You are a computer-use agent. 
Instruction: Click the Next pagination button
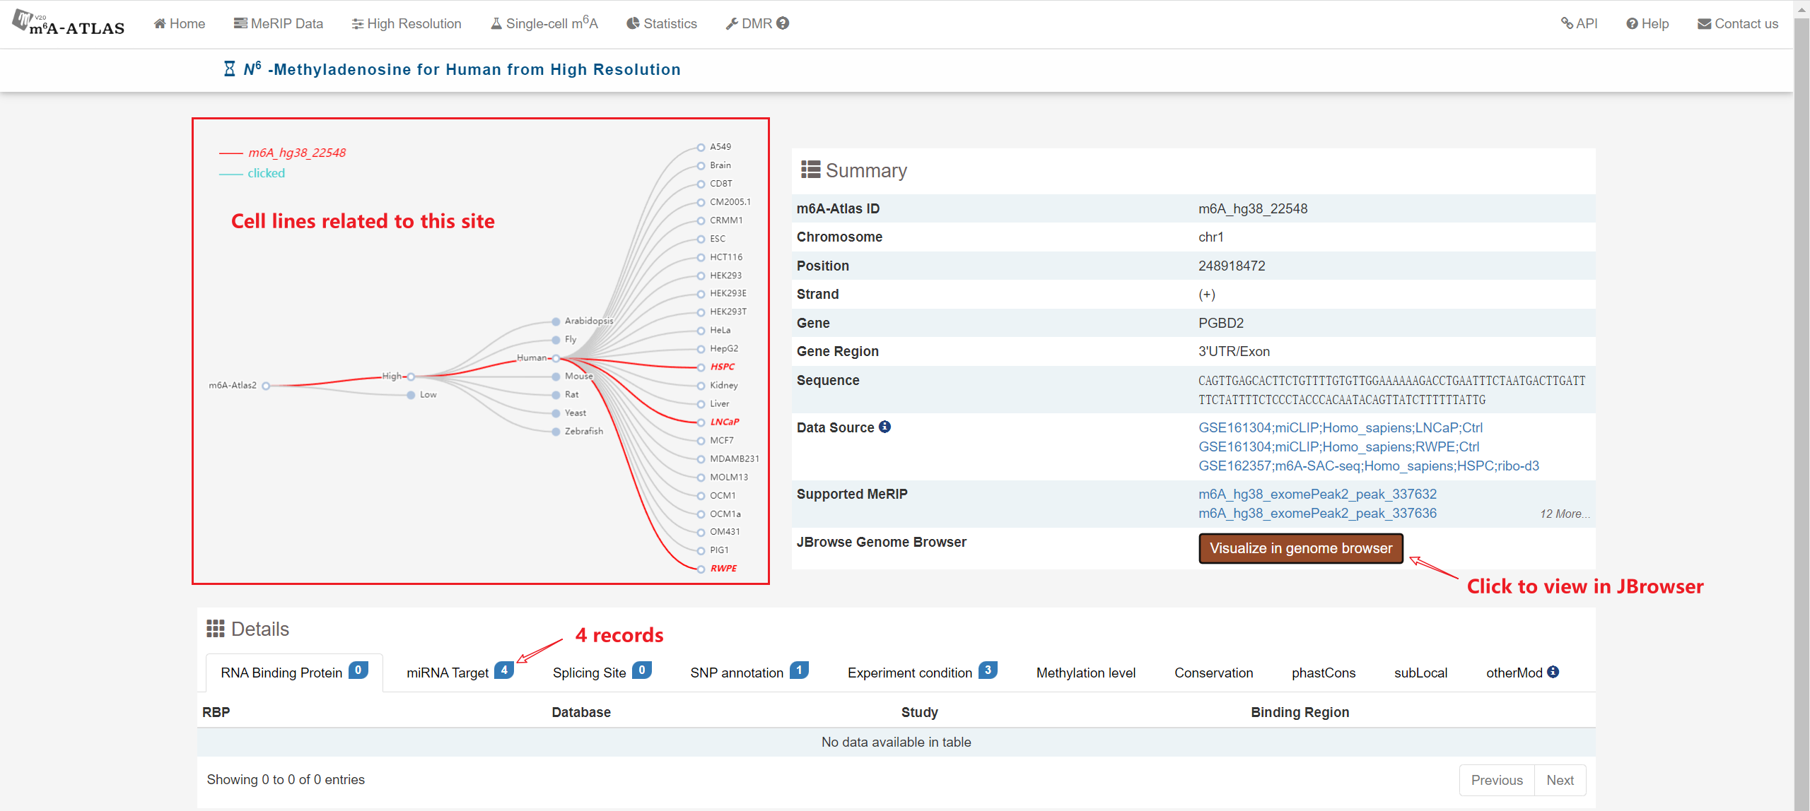pos(1560,780)
